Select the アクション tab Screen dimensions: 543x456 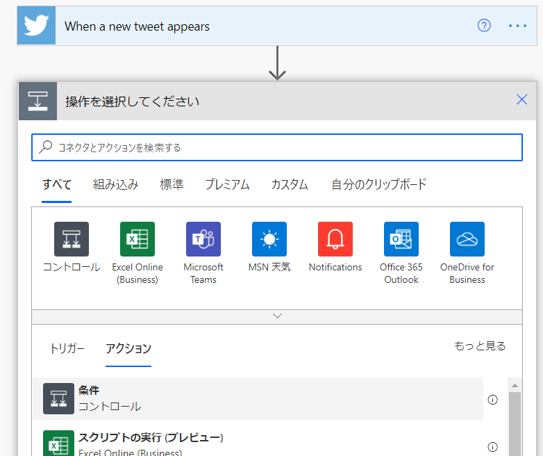[128, 348]
